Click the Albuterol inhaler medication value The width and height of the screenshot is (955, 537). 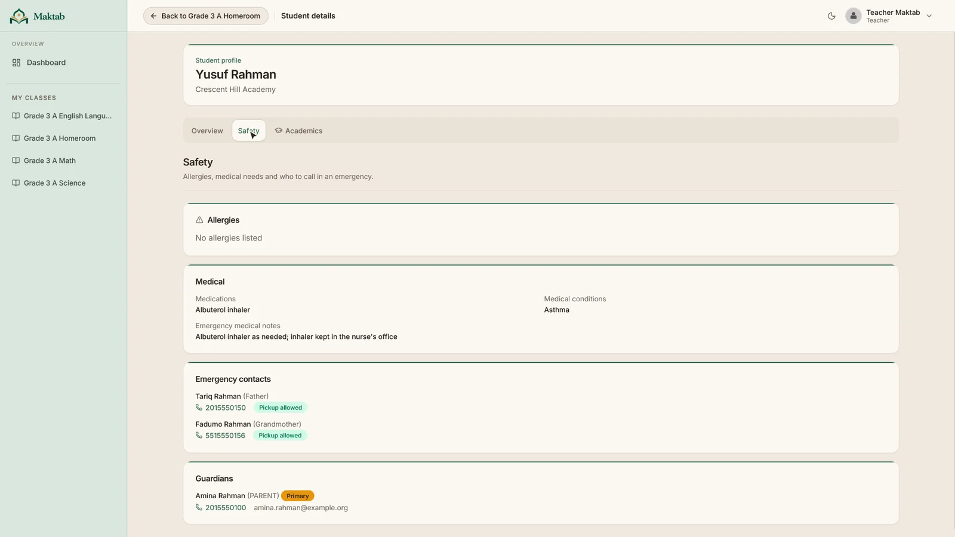pos(223,310)
